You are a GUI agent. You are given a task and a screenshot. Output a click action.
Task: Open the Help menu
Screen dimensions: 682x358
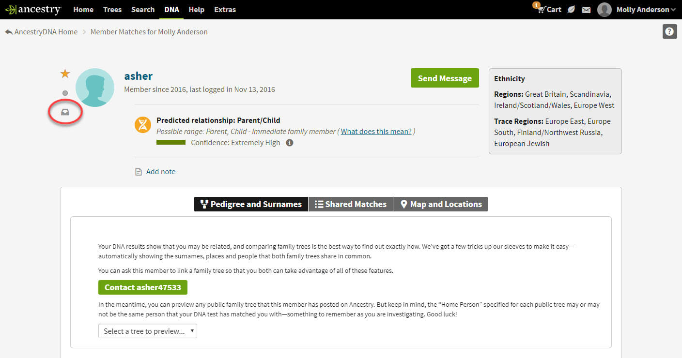[x=196, y=10]
